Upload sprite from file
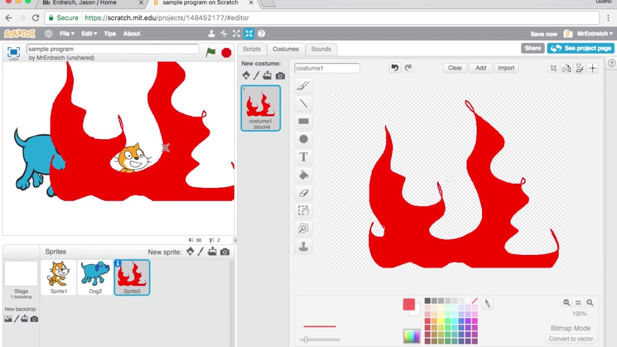Viewport: 617px width, 347px height. tap(212, 252)
